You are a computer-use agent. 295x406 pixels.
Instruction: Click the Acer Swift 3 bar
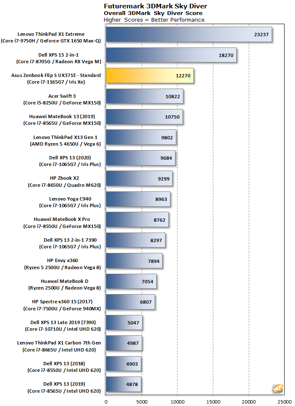point(145,97)
